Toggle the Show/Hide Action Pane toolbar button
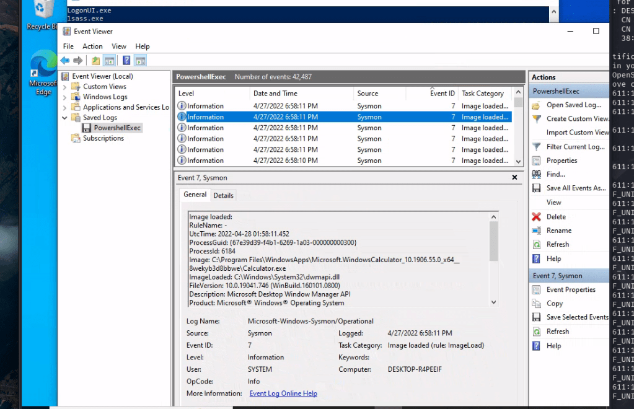 point(141,60)
